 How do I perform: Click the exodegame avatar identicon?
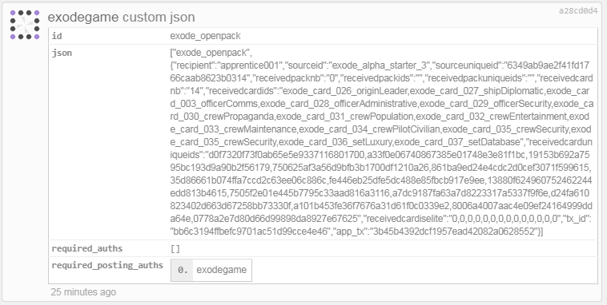(x=25, y=25)
